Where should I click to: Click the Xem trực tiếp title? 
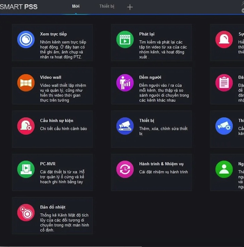pos(53,34)
